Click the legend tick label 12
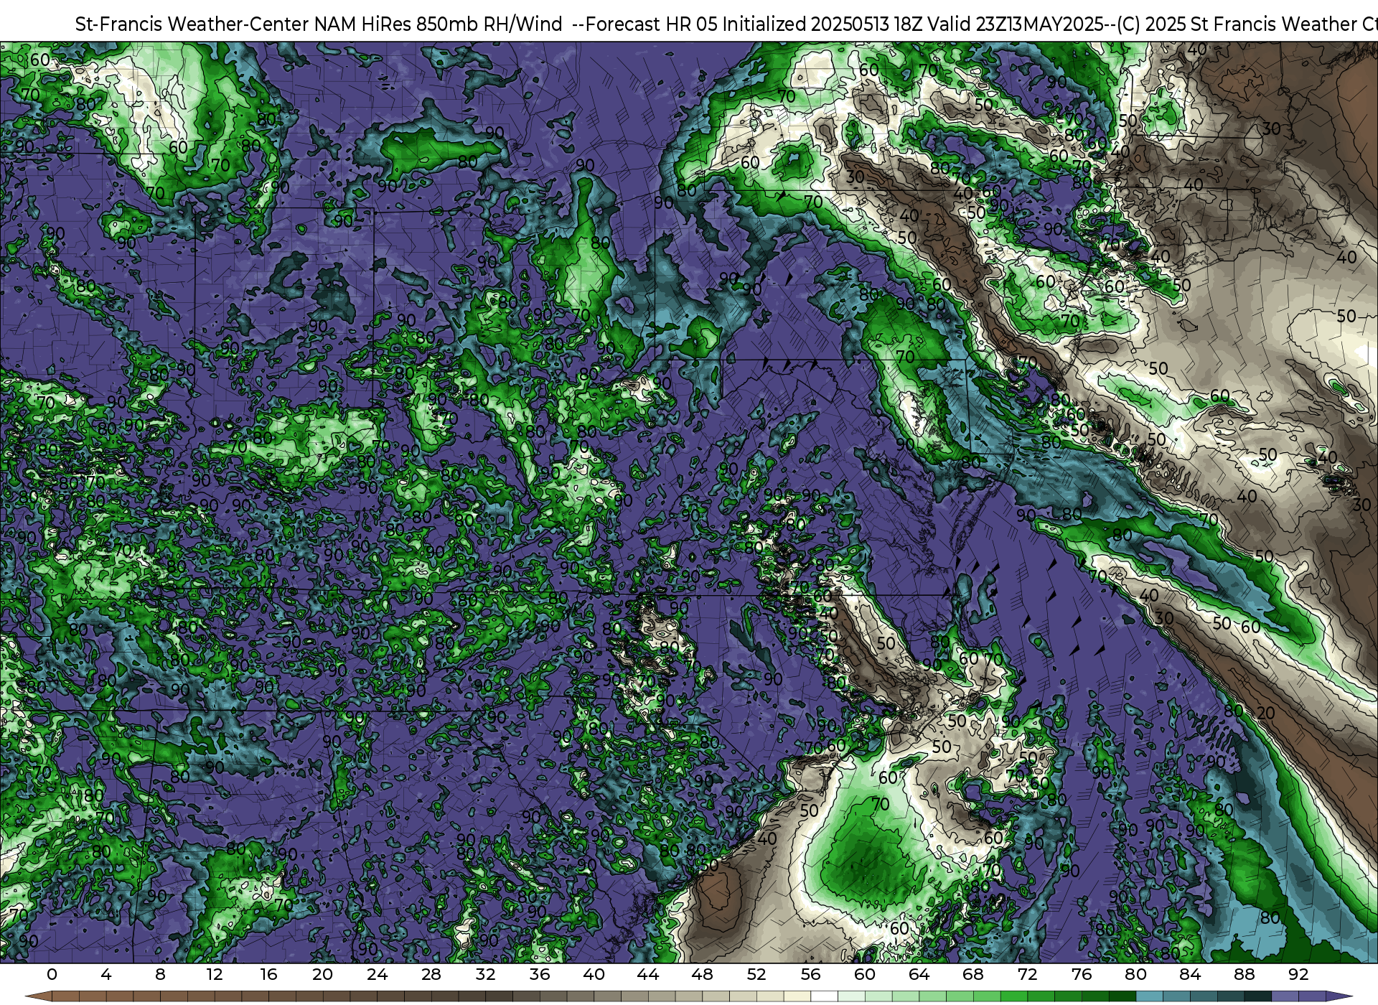Image resolution: width=1378 pixels, height=1005 pixels. pyautogui.click(x=215, y=975)
